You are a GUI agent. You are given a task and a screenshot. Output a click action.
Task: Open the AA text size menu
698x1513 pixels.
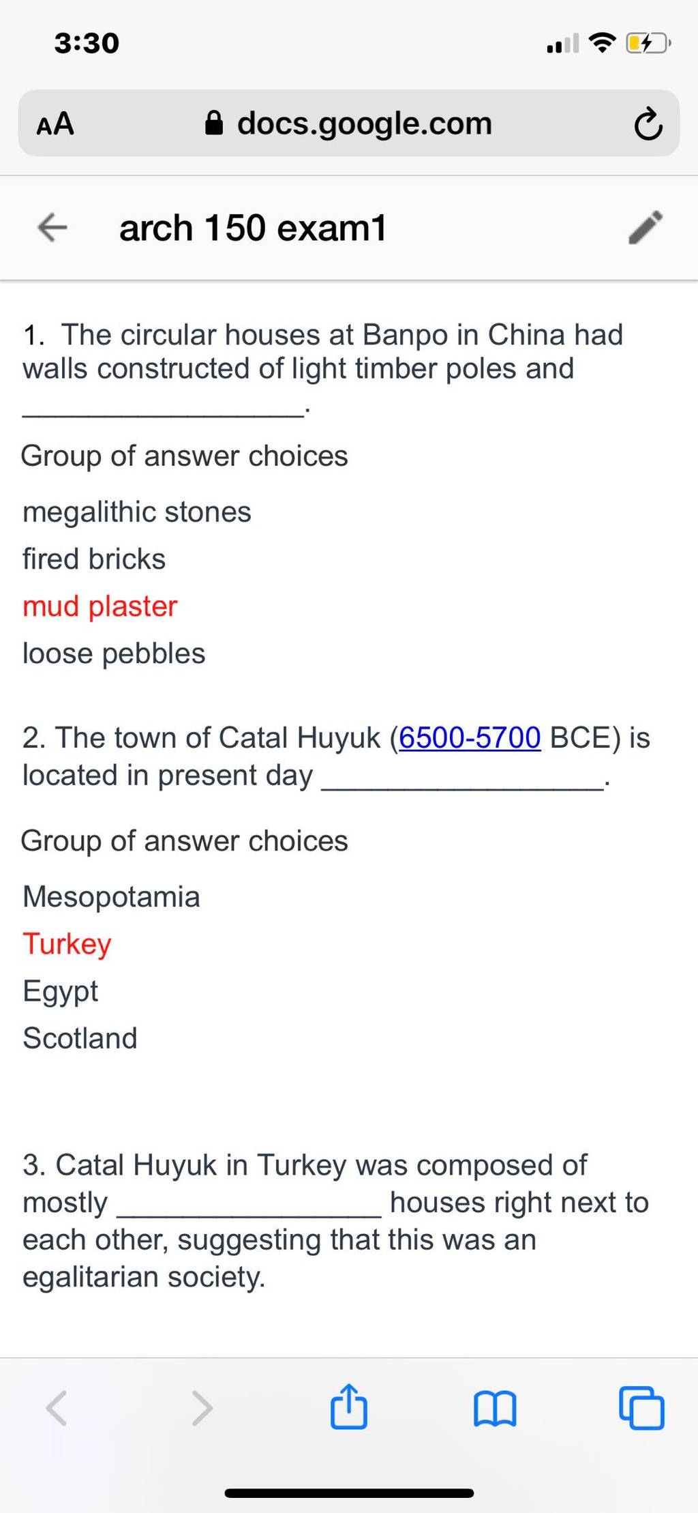(x=55, y=124)
